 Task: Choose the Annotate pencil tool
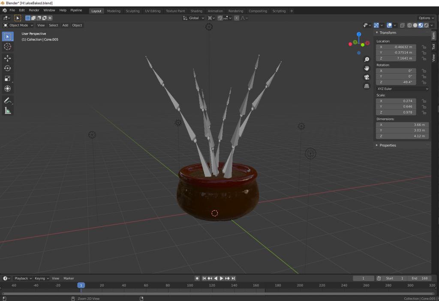coord(7,100)
